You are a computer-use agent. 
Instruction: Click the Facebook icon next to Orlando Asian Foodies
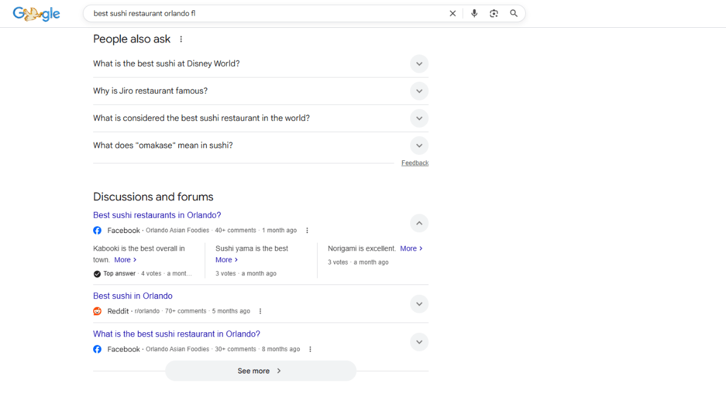click(97, 230)
